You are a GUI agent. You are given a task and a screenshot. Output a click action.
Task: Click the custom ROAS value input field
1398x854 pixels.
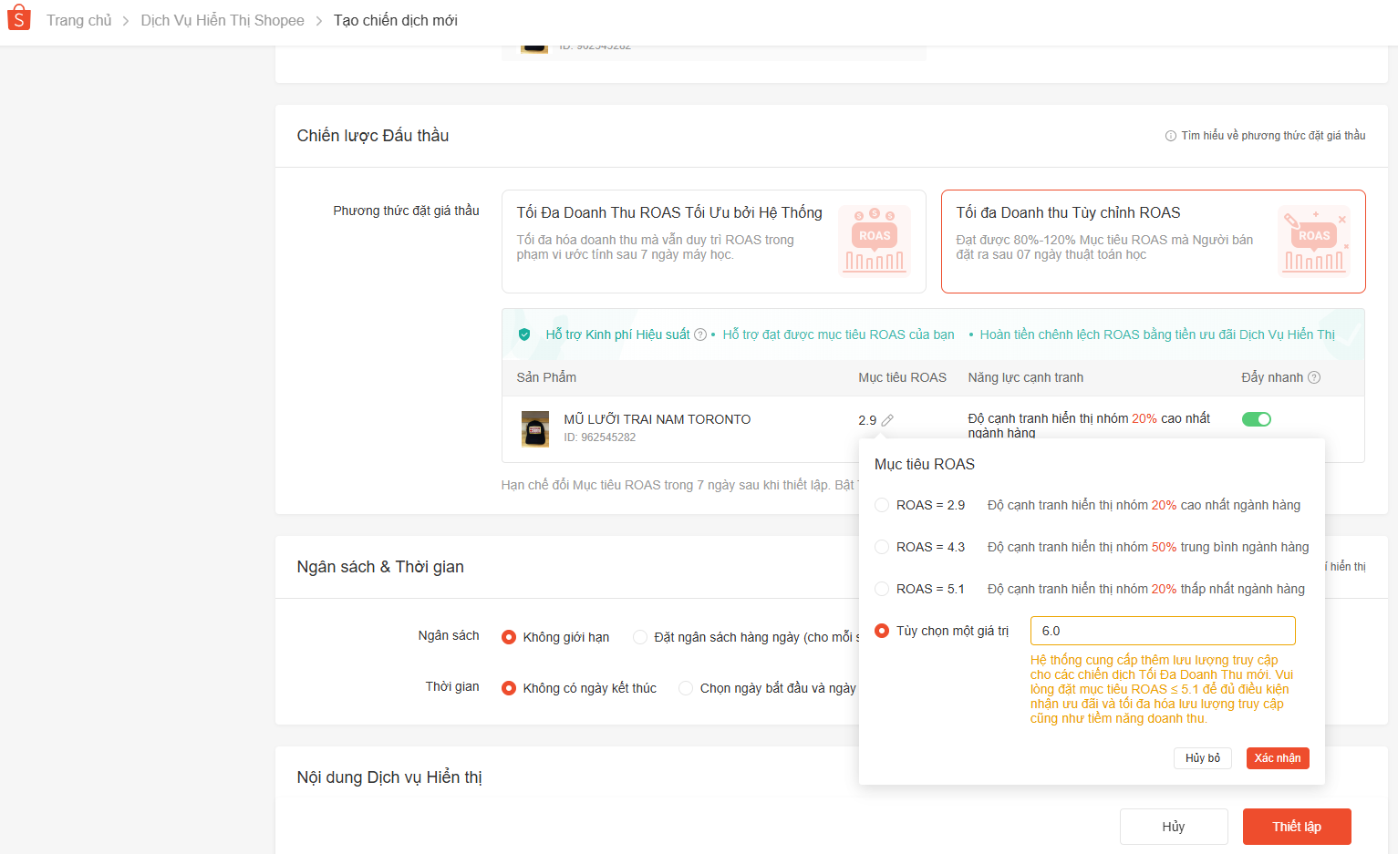point(1162,631)
